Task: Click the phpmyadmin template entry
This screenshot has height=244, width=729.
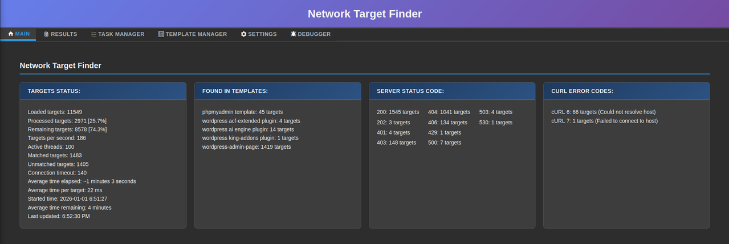Action: coord(242,112)
